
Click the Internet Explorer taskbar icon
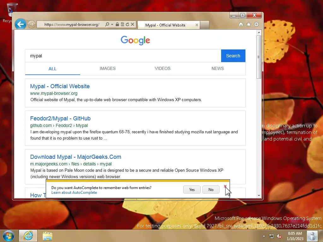(x=28, y=236)
